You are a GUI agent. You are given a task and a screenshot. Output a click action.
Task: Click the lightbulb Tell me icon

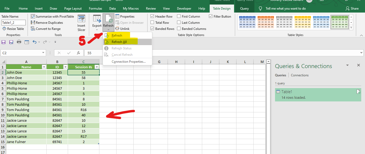click(x=260, y=9)
